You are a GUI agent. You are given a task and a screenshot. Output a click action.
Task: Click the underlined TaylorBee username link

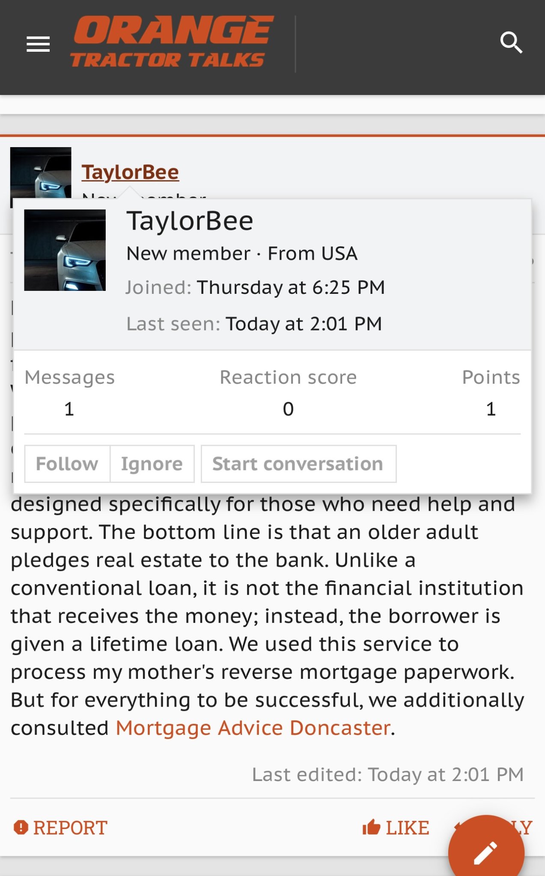tap(130, 172)
